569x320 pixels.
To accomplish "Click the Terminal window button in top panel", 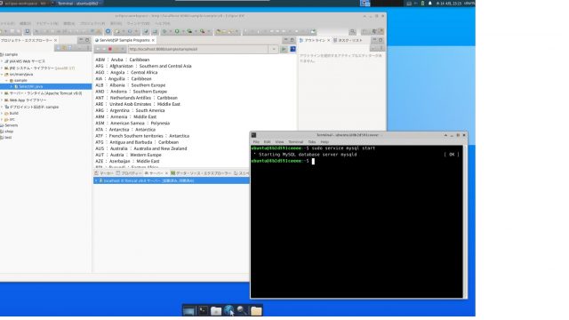I will pyautogui.click(x=77, y=4).
